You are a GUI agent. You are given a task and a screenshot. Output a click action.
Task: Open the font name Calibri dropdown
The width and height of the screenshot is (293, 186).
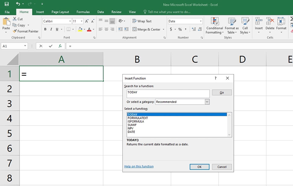[70, 21]
